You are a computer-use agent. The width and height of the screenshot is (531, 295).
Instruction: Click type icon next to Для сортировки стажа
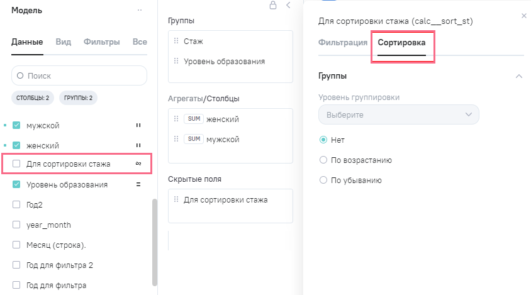pos(138,164)
